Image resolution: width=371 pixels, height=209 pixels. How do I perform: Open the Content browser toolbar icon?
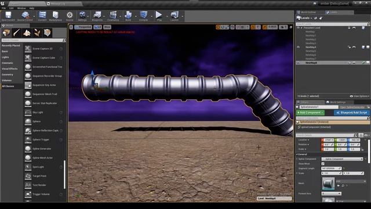click(x=42, y=15)
